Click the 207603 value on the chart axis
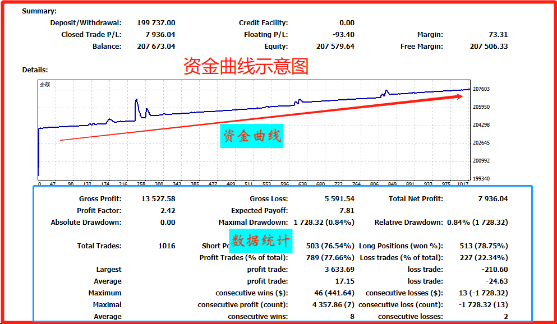The height and width of the screenshot is (324, 557). coord(481,89)
